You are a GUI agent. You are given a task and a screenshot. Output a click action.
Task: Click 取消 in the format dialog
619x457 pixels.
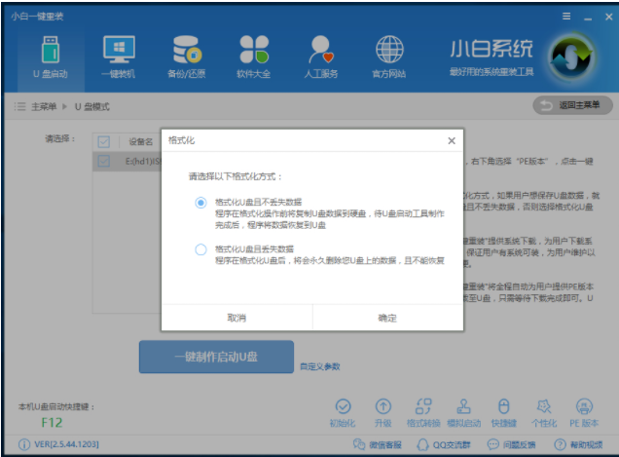(x=237, y=318)
